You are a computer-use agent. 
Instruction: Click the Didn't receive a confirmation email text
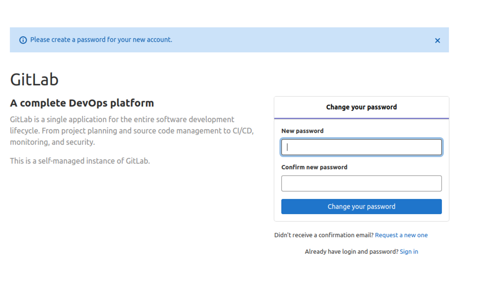(x=324, y=235)
